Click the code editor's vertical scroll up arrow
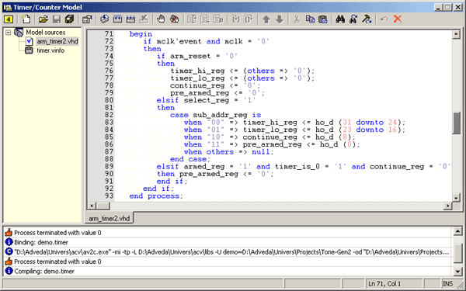The height and width of the screenshot is (291, 466). (456, 34)
